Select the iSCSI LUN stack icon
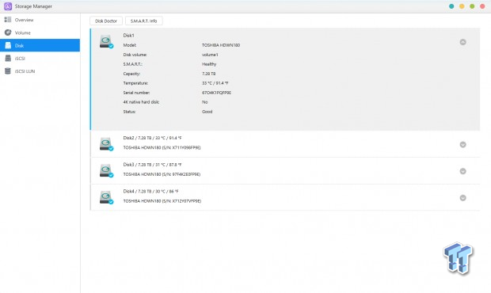The image size is (491, 293). pos(8,71)
